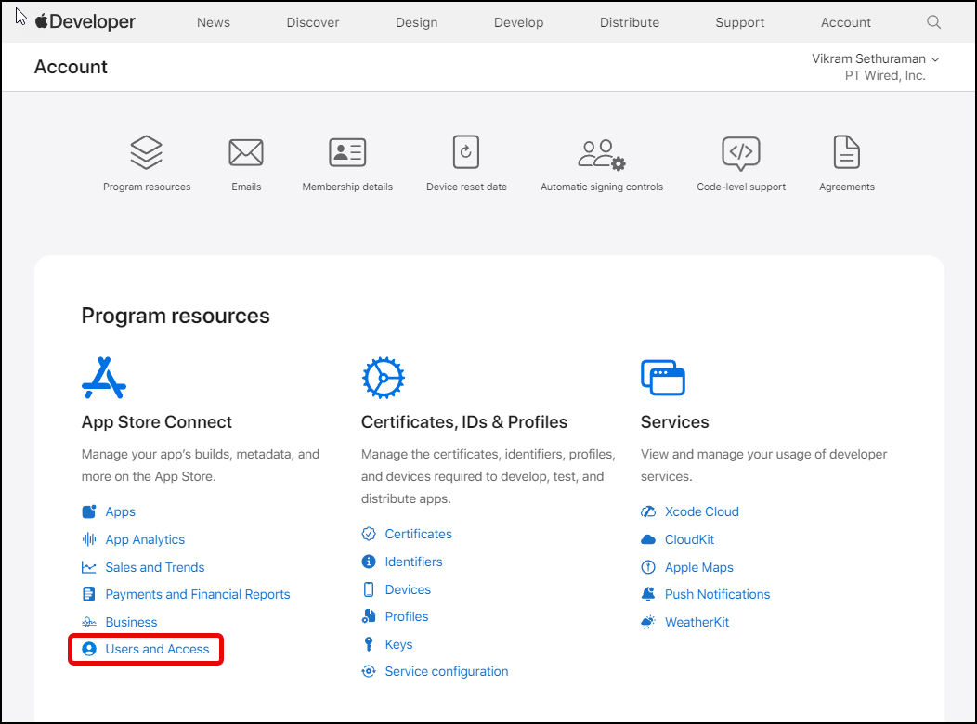The width and height of the screenshot is (977, 724).
Task: Click the Users and Access person icon
Action: pyautogui.click(x=89, y=649)
